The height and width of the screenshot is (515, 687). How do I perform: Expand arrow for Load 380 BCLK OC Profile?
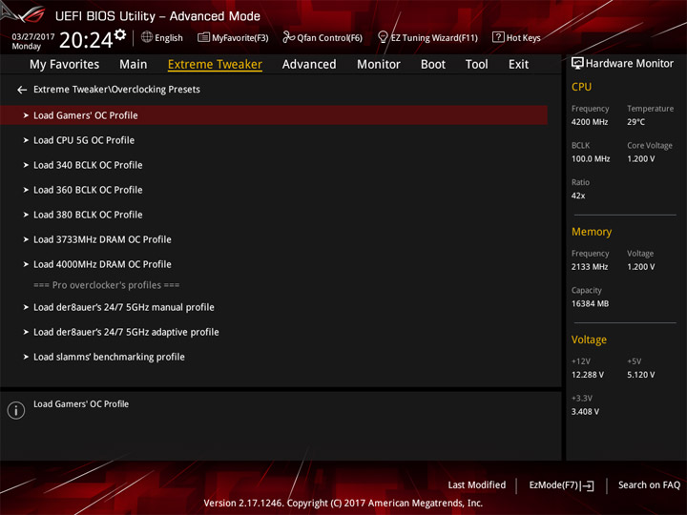[26, 215]
